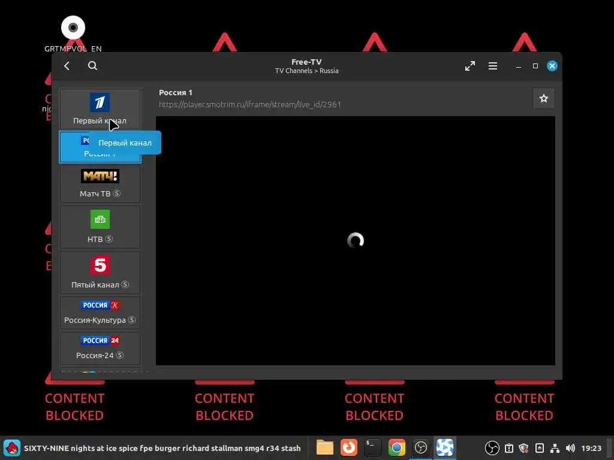Click TV Channels > Russia breadcrumb subtitle
This screenshot has height=460, width=614.
(306, 71)
